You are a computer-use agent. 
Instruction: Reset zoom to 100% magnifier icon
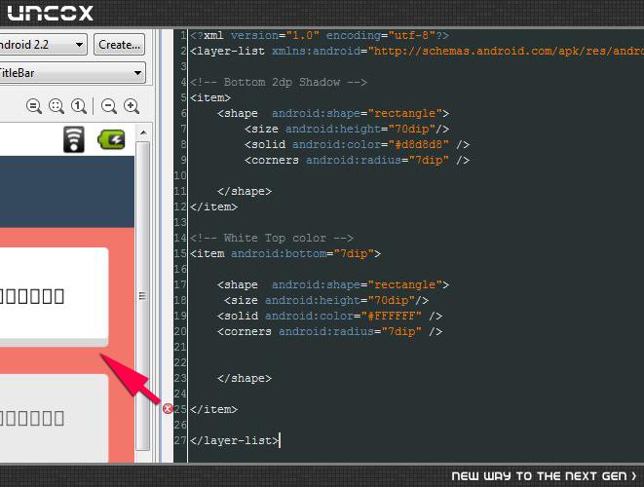pyautogui.click(x=79, y=106)
